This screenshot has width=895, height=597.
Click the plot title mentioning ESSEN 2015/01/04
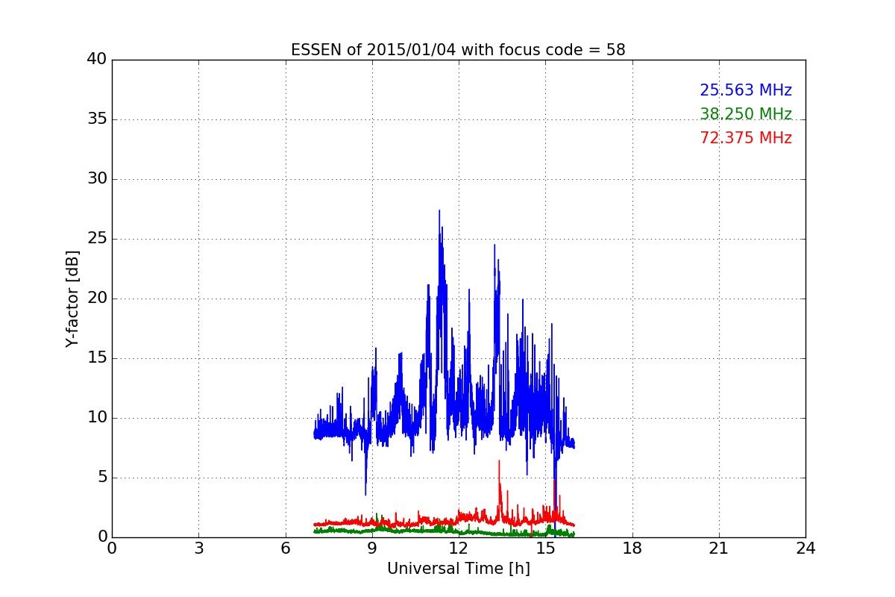pos(458,50)
